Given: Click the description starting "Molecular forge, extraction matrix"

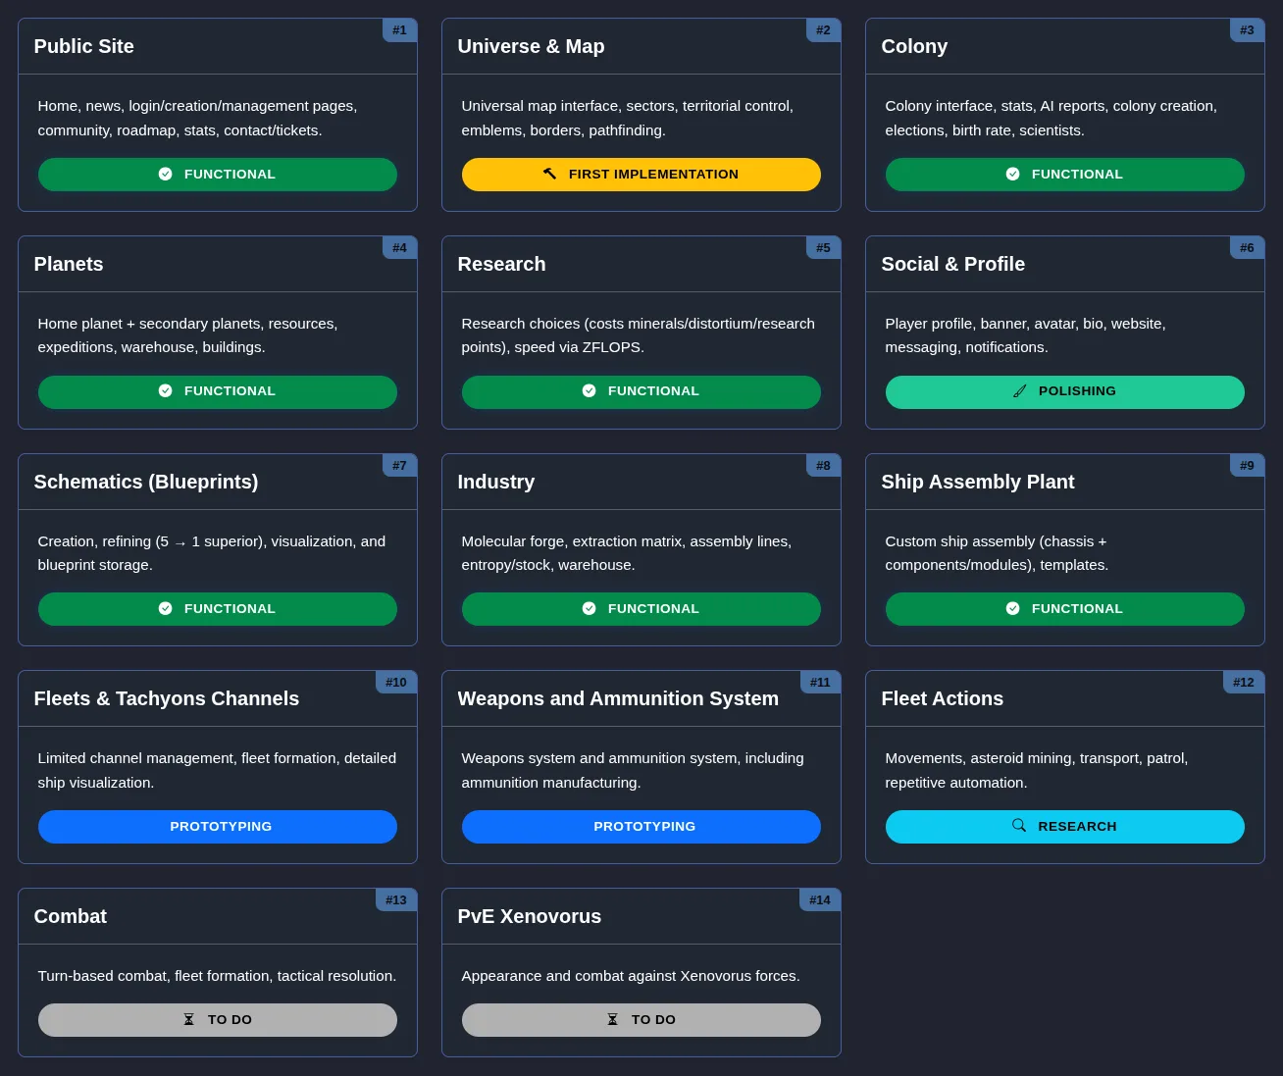Looking at the screenshot, I should pyautogui.click(x=627, y=553).
